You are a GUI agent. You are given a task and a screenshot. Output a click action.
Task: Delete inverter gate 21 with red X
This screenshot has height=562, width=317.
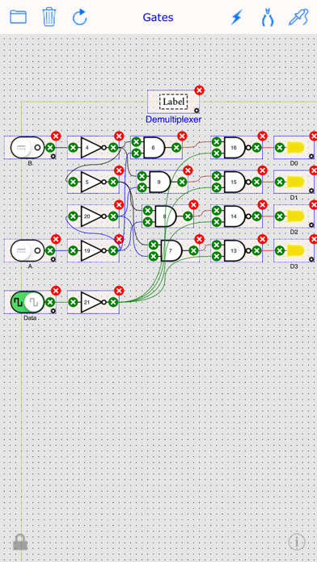(119, 291)
